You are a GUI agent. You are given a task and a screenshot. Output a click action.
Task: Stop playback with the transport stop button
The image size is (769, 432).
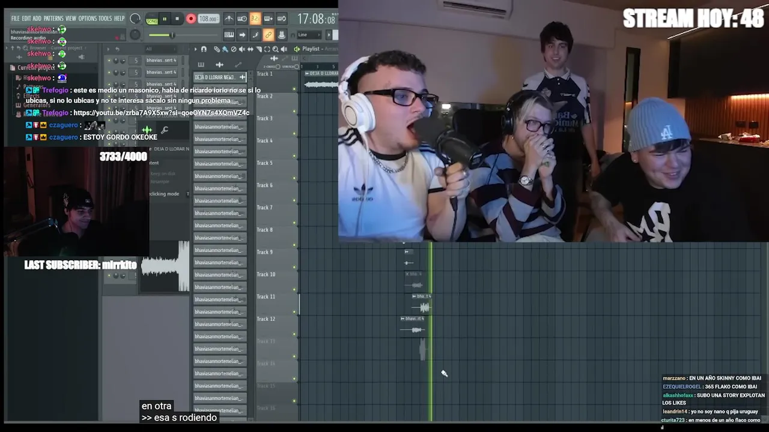tap(177, 19)
